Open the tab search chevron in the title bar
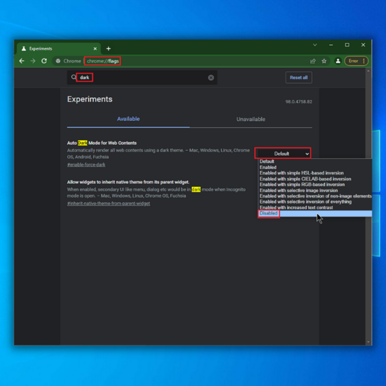Screen dimensions: 386x386 tap(315, 45)
